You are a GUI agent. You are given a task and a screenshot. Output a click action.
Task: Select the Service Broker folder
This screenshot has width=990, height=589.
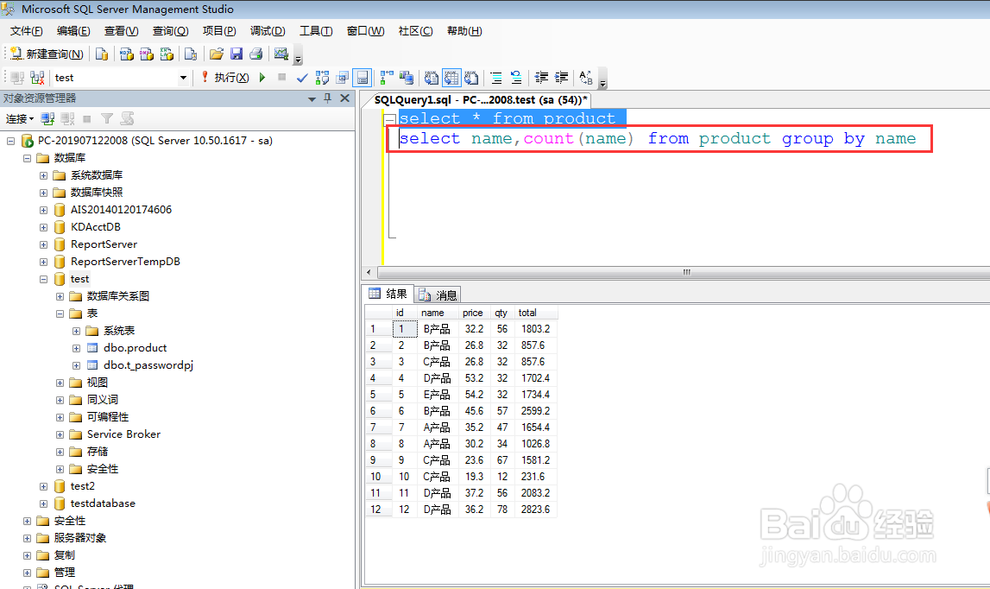[123, 434]
